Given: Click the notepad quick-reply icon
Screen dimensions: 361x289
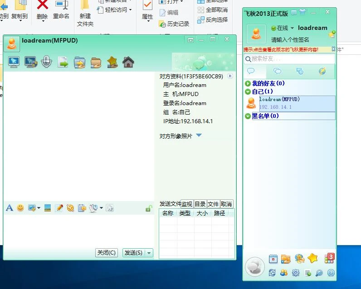Looking at the screenshot, I should pos(82,208).
